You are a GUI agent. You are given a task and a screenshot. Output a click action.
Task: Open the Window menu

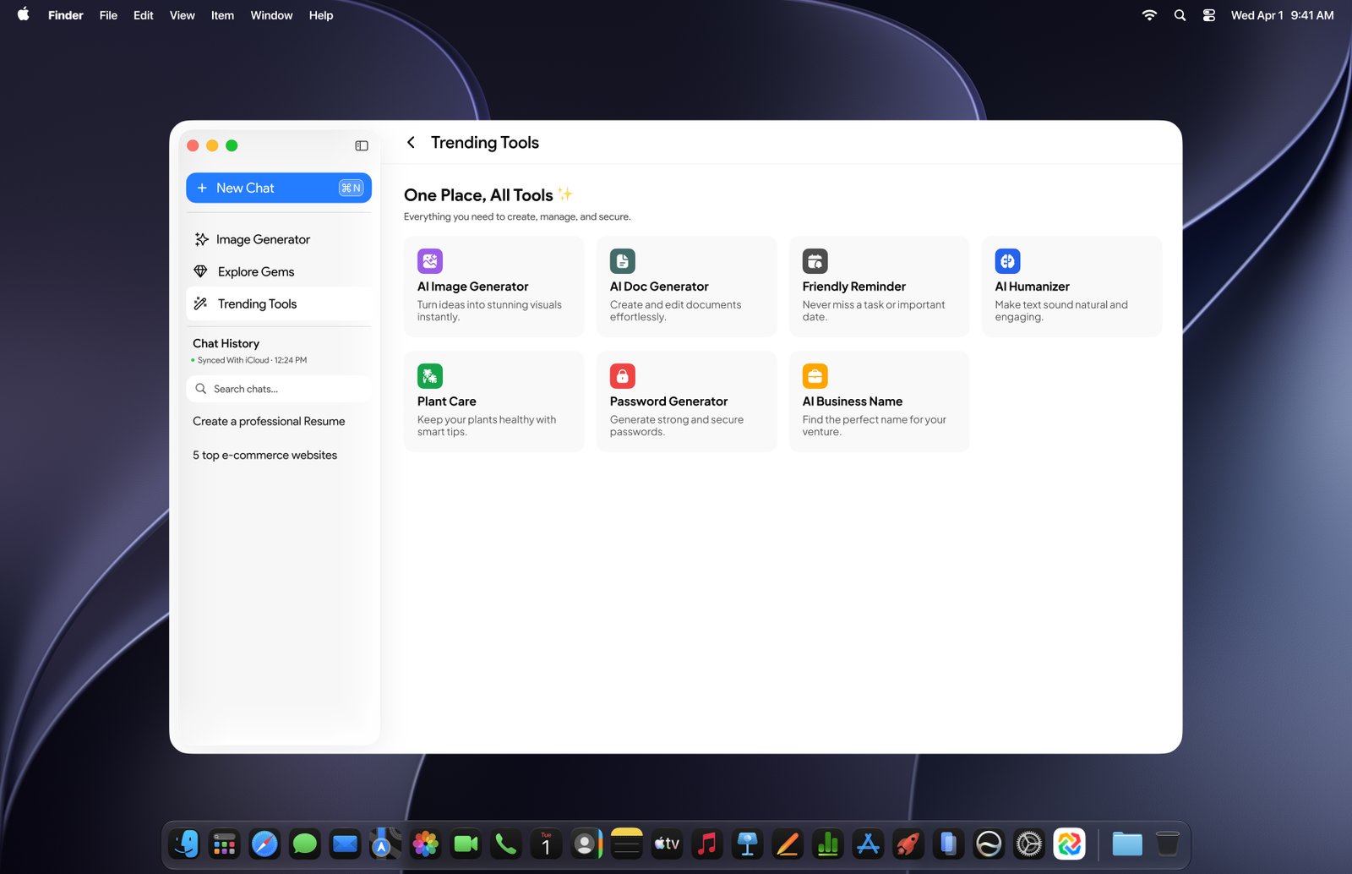tap(271, 15)
